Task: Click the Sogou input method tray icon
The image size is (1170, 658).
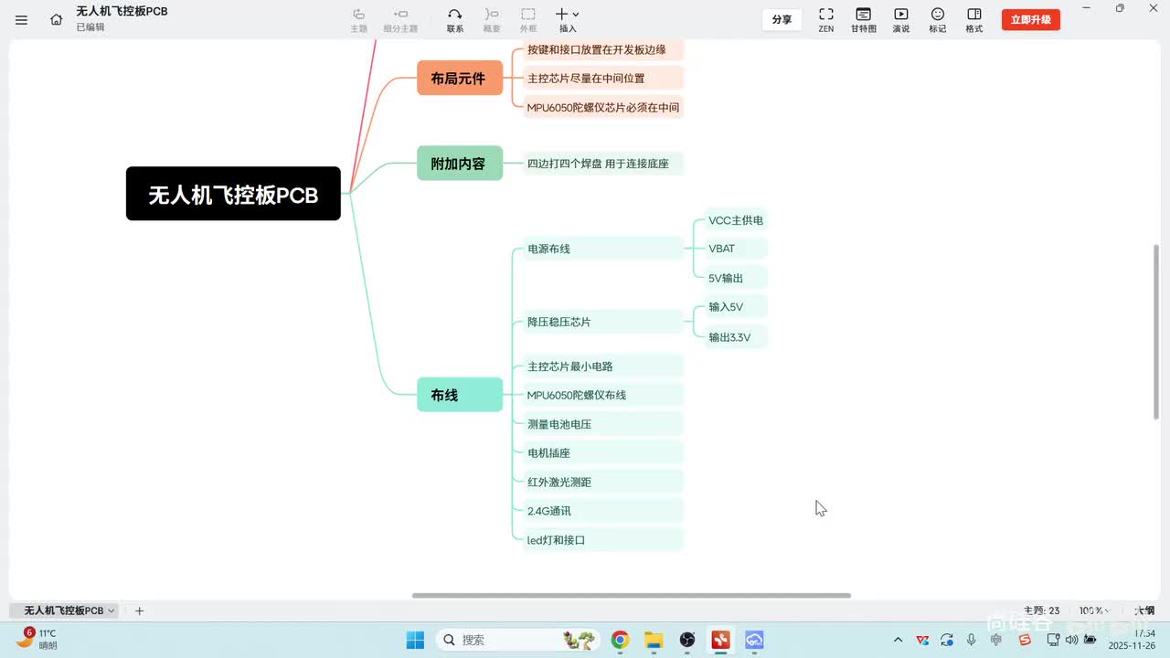Action: (x=1025, y=640)
